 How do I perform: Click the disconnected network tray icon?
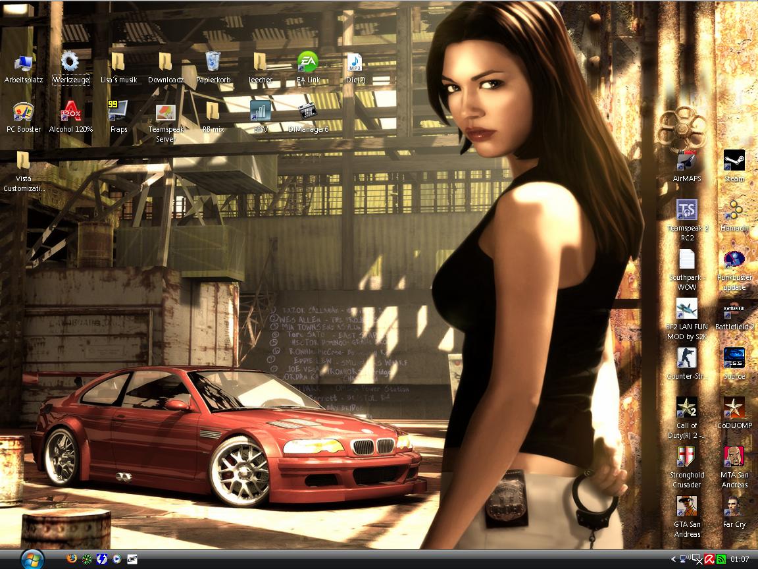[x=697, y=559]
